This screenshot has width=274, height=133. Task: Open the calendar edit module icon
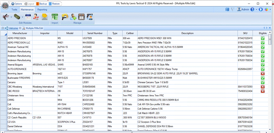[x=28, y=17]
